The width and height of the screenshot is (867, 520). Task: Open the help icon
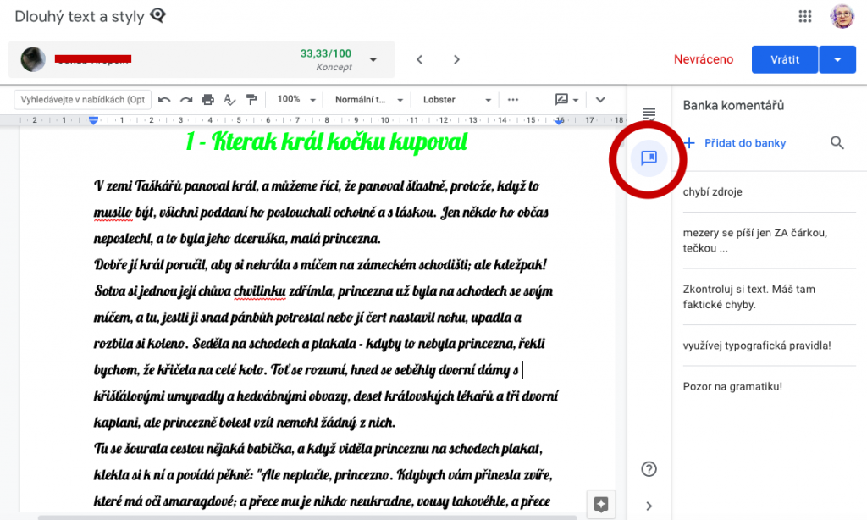pos(649,469)
